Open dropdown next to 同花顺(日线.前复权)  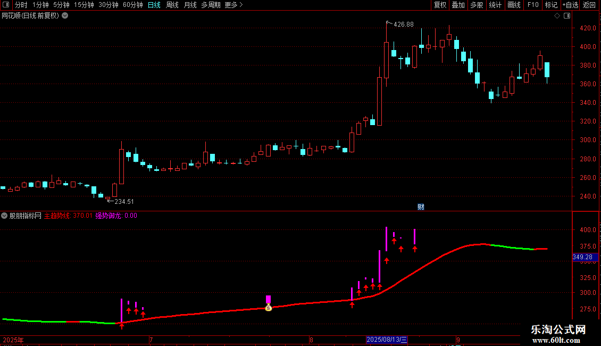65,15
